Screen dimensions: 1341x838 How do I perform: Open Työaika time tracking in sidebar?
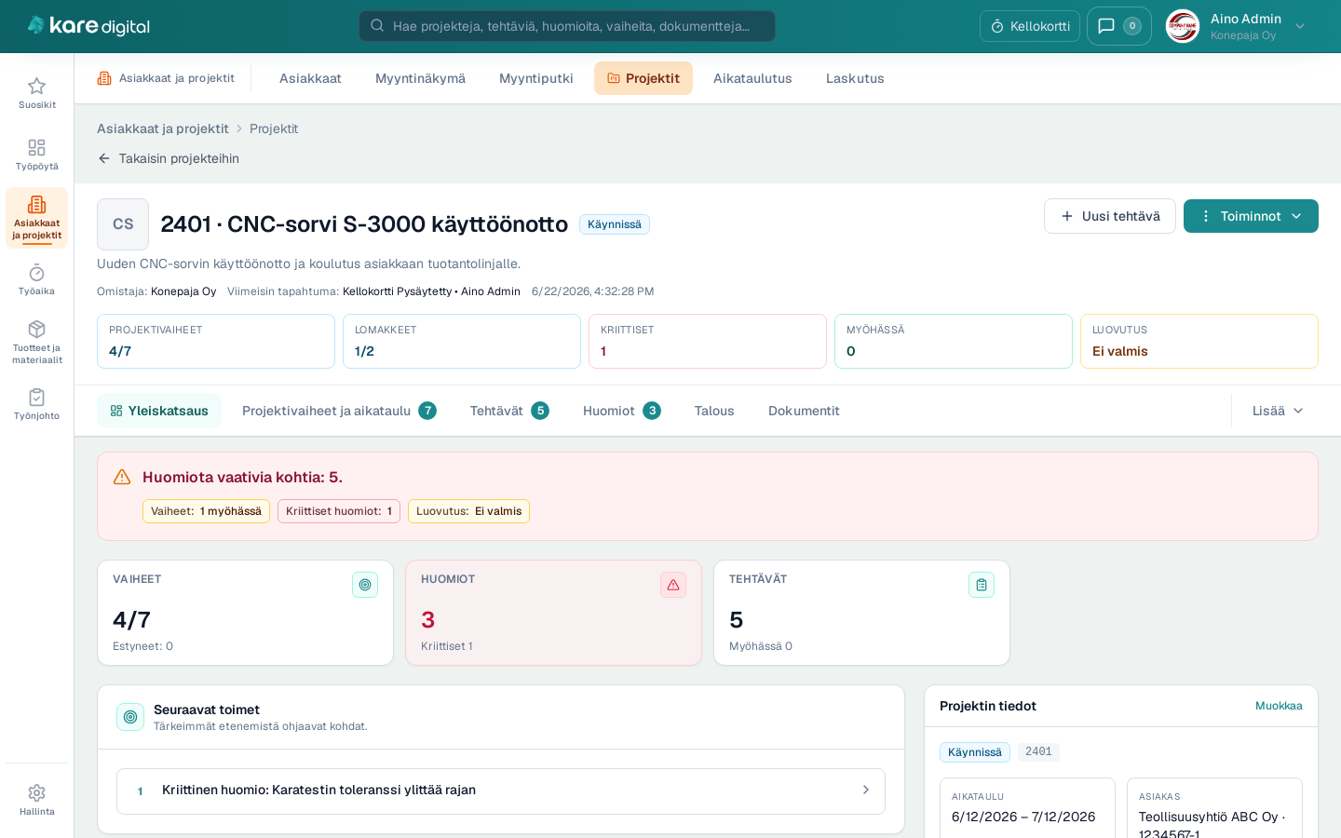point(36,279)
